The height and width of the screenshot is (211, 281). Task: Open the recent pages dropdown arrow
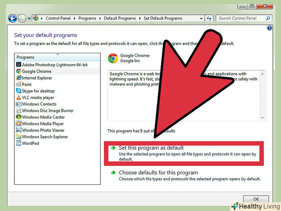click(29, 19)
